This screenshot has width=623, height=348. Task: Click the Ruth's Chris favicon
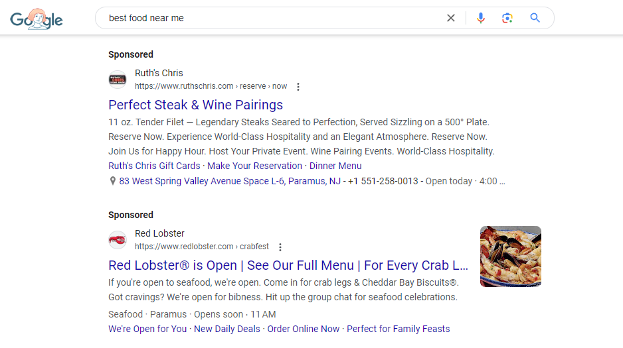tap(118, 80)
